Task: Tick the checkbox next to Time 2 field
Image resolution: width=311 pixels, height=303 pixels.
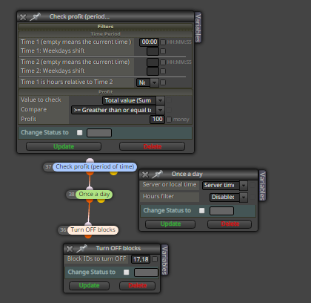Action: [163, 62]
